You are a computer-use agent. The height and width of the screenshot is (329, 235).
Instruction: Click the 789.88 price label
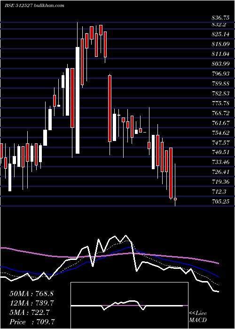tap(220, 84)
